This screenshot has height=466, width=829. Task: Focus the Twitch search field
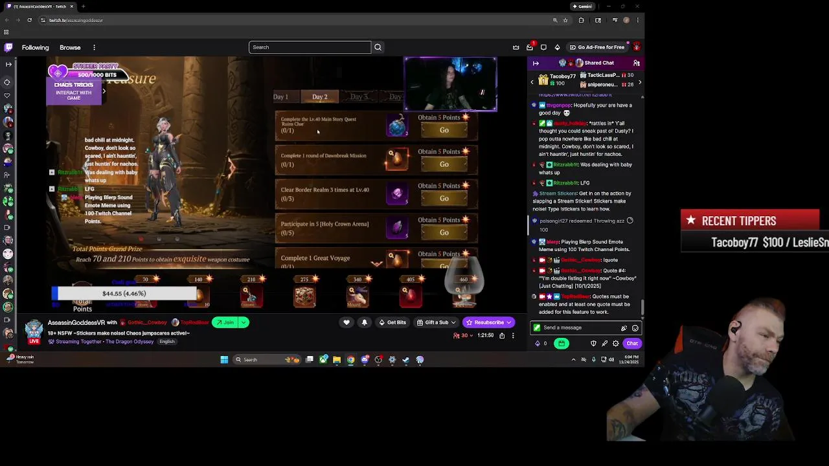310,47
